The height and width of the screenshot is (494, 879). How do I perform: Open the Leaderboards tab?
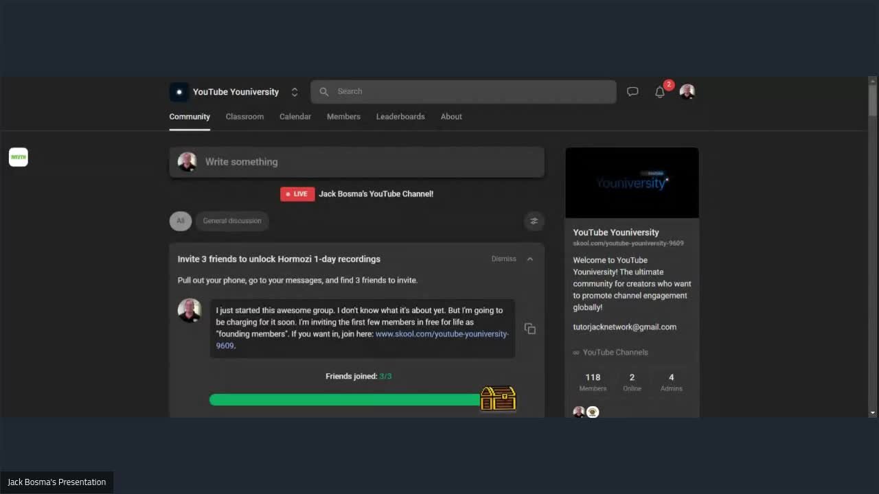click(400, 117)
